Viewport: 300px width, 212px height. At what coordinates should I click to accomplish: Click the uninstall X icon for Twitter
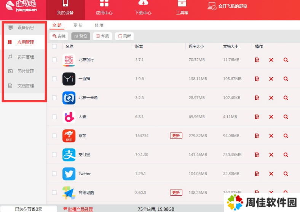[271, 174]
